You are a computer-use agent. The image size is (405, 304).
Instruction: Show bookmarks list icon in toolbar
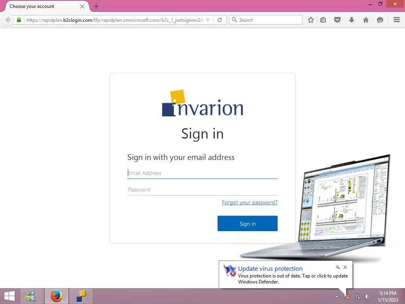click(323, 20)
